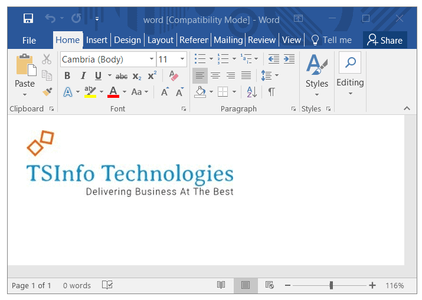Toggle Strikethrough formatting

[122, 77]
